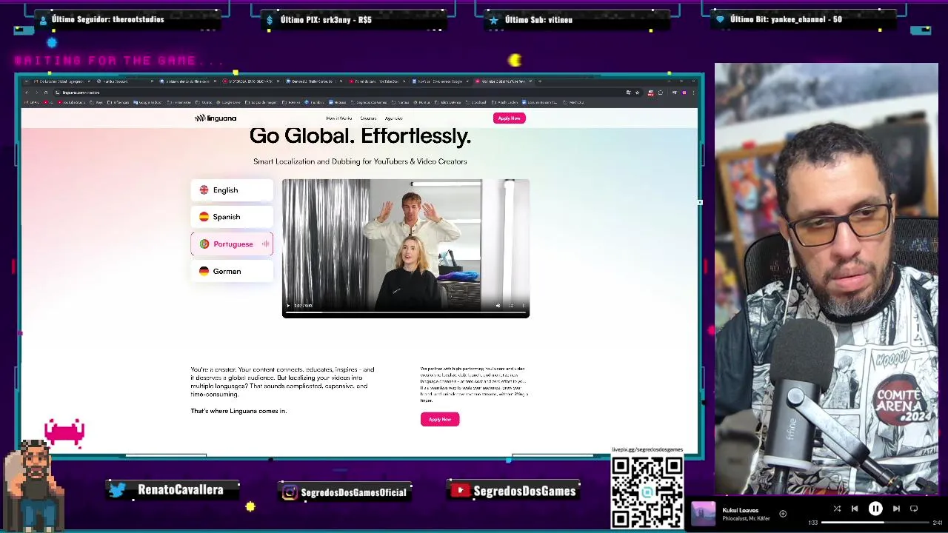This screenshot has width=948, height=533.
Task: Click the streamer webcam feed
Action: [826, 280]
